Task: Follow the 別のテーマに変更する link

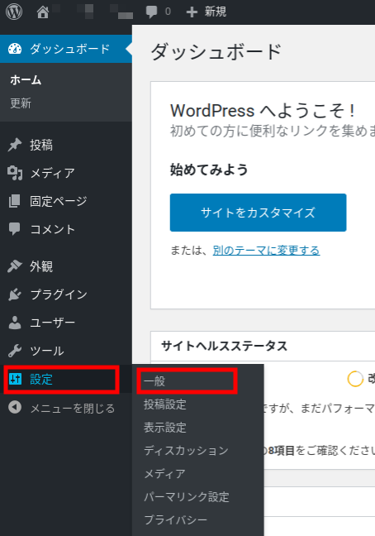Action: [x=266, y=251]
